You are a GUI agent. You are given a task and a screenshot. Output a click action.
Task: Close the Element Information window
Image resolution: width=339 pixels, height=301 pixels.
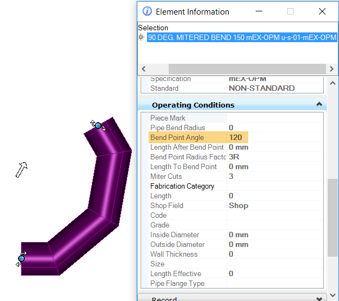coord(322,11)
